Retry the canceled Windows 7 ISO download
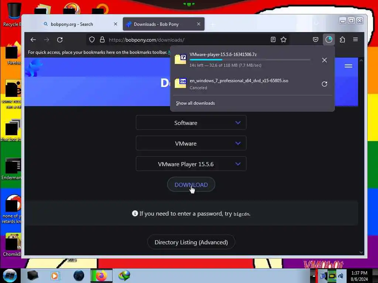 click(x=324, y=84)
